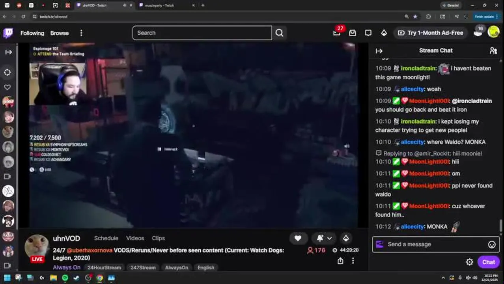Click the sidebar live channels camera icon
Screen dimensions: 504x284
tap(7, 176)
